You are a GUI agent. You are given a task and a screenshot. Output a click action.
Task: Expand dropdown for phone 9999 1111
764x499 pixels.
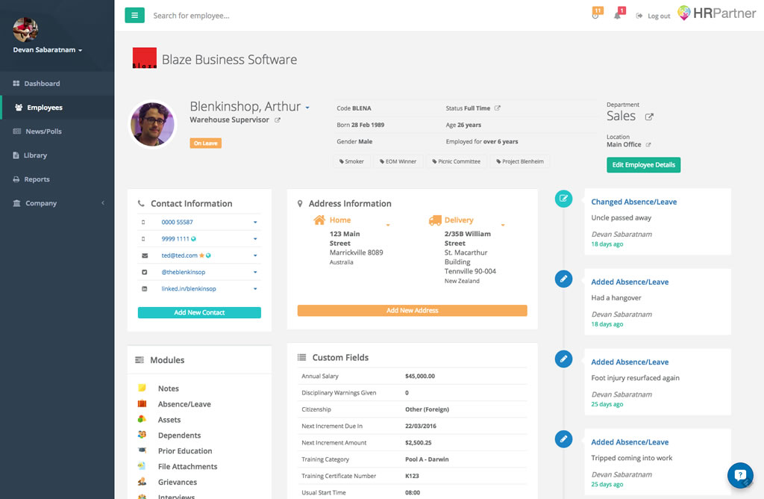click(255, 239)
